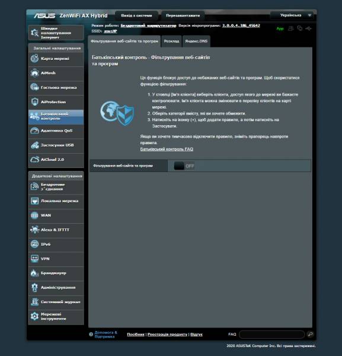Click the user account icon in header
Screen dimensions: 342x356
click(291, 28)
